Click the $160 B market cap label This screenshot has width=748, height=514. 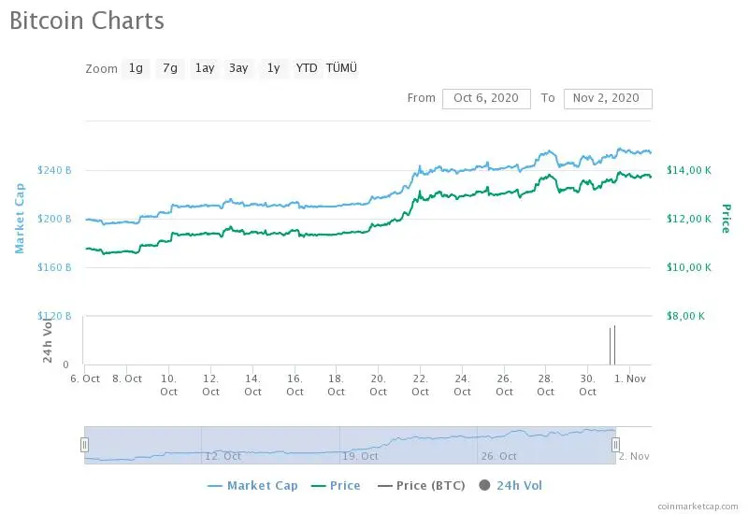(54, 267)
